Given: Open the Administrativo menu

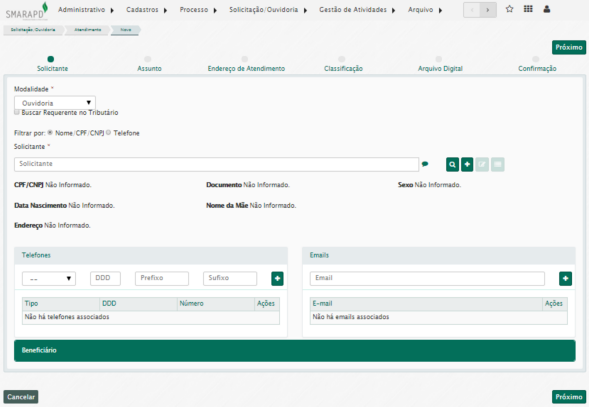Looking at the screenshot, I should [x=86, y=10].
